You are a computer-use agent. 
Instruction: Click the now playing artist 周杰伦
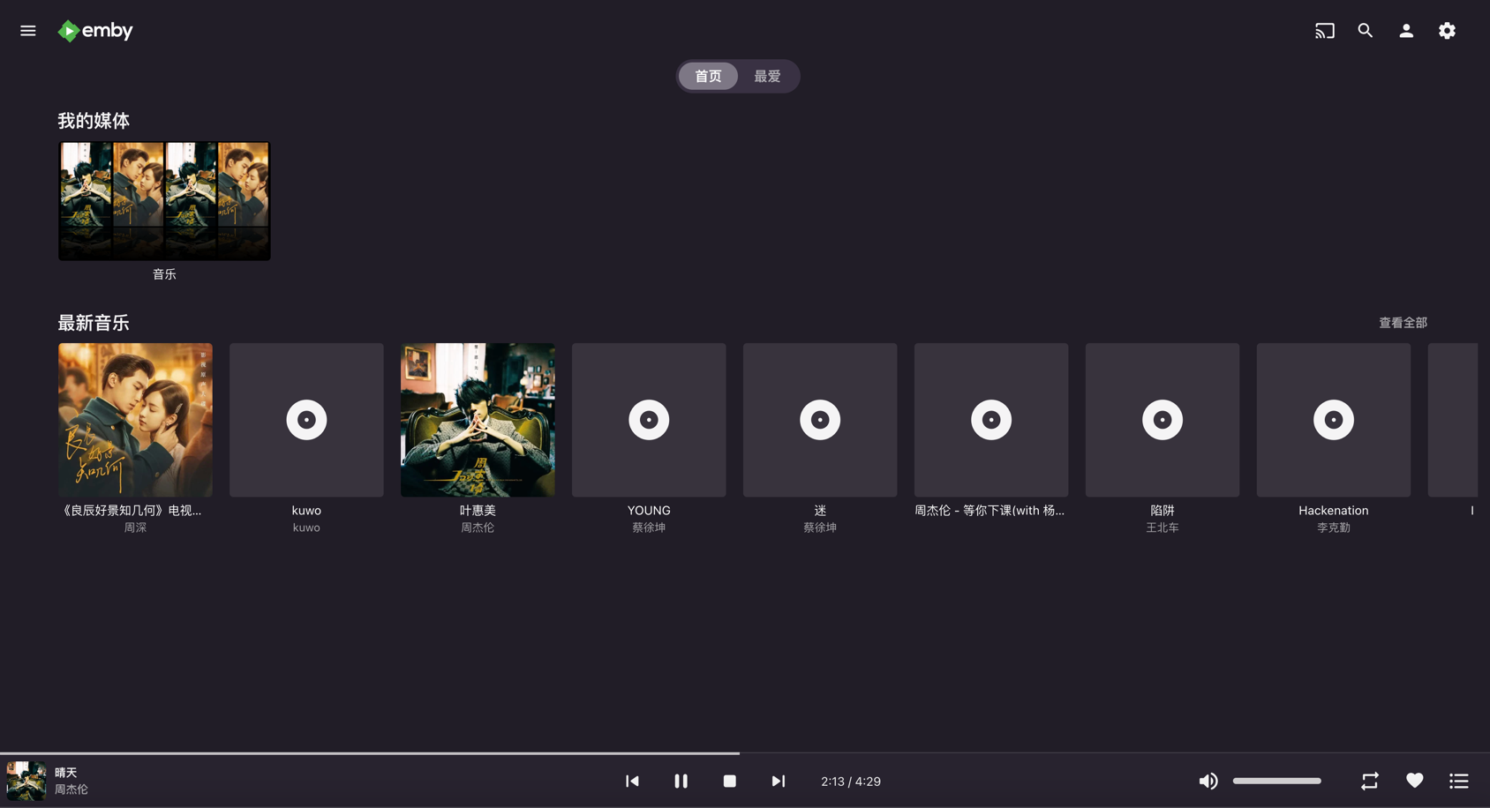click(x=71, y=789)
